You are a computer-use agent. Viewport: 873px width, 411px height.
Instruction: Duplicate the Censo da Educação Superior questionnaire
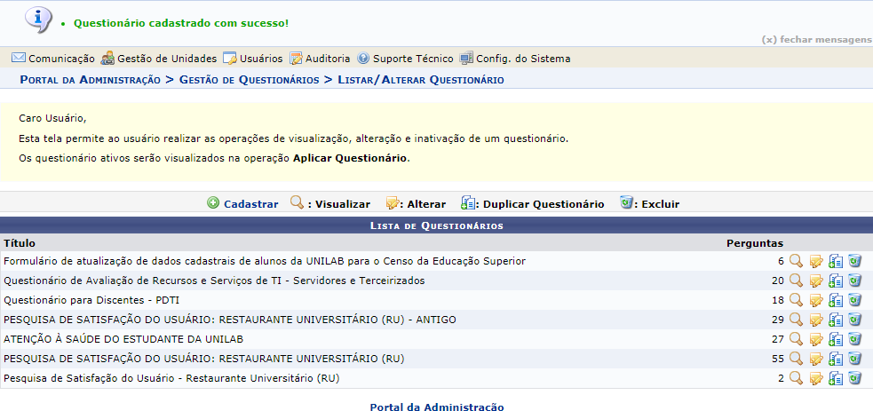tap(836, 261)
